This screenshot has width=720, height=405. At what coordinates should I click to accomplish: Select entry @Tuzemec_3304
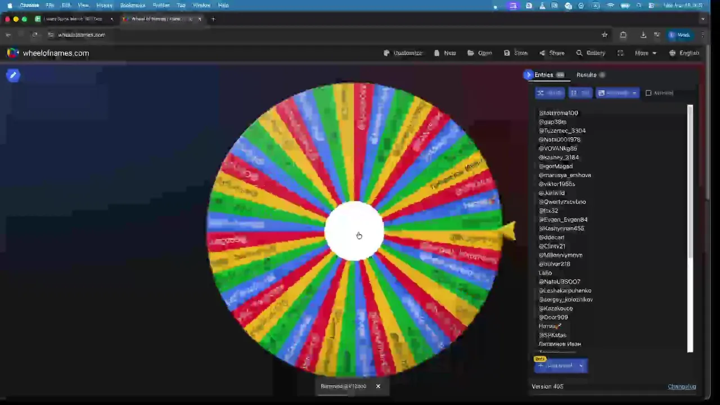tap(562, 131)
